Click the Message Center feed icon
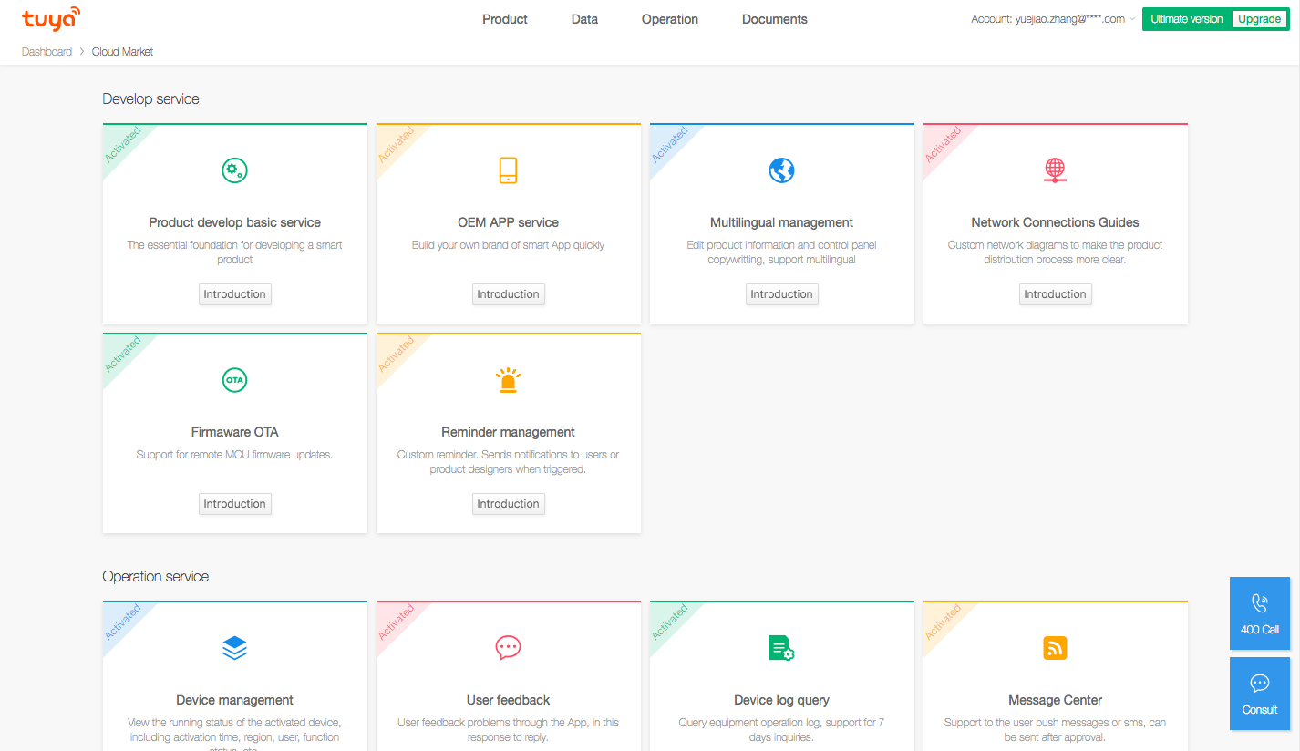1300x751 pixels. [x=1055, y=648]
